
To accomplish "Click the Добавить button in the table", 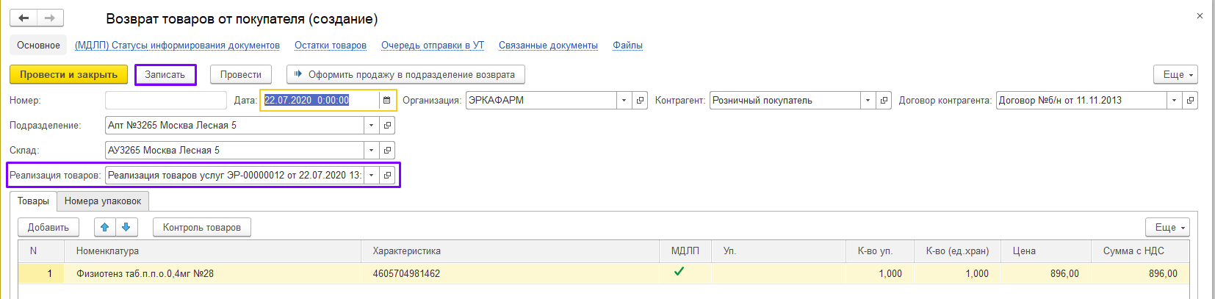I will 48,227.
